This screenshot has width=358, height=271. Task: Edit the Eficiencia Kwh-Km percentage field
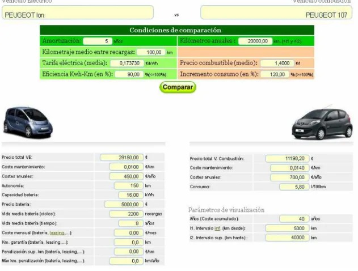[129, 74]
